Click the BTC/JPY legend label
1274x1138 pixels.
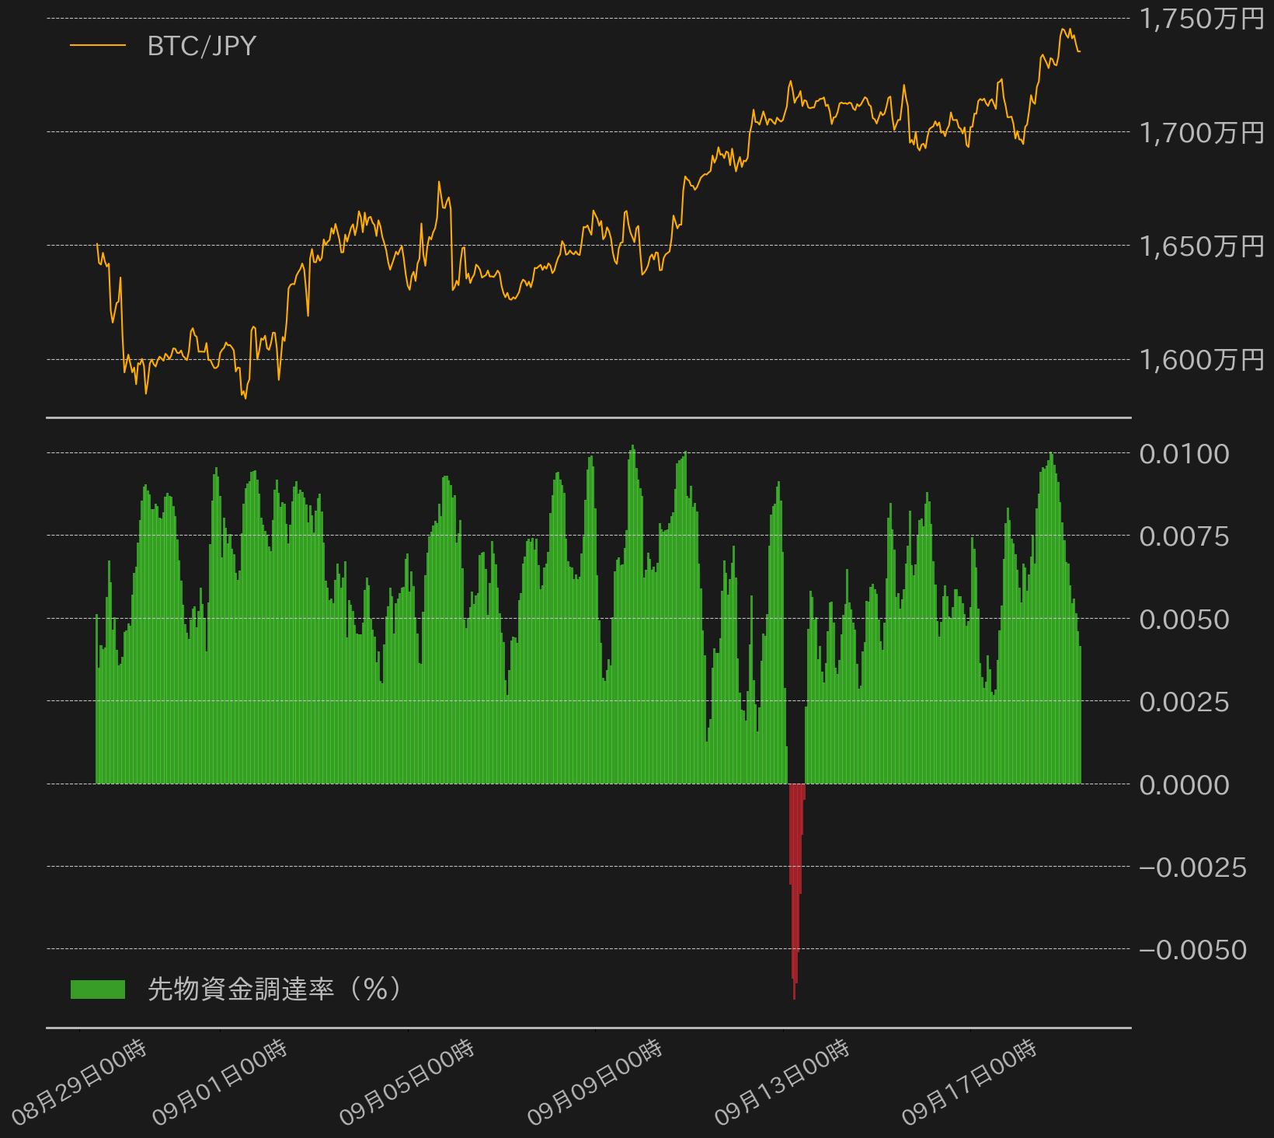(201, 47)
